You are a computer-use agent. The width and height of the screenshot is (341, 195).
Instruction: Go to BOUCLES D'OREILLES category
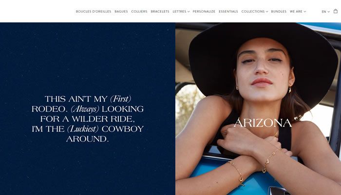point(94,12)
